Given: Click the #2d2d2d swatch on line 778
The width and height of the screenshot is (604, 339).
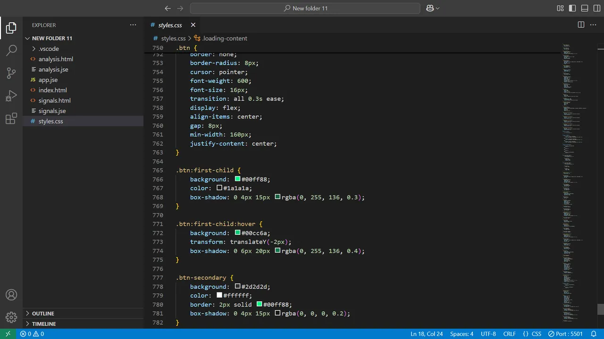Looking at the screenshot, I should click(x=238, y=286).
